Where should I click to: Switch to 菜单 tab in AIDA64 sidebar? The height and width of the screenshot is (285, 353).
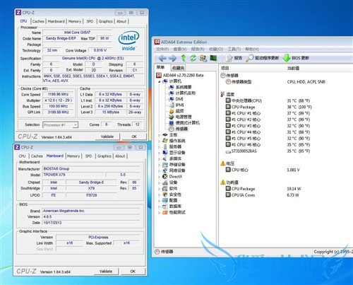click(x=161, y=67)
